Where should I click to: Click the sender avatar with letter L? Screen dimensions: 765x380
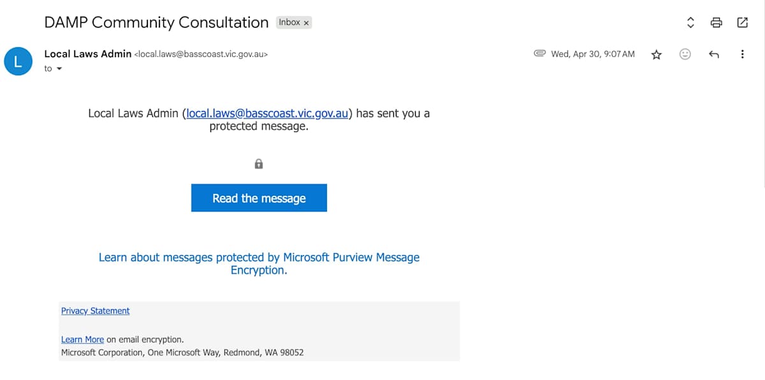(x=18, y=61)
